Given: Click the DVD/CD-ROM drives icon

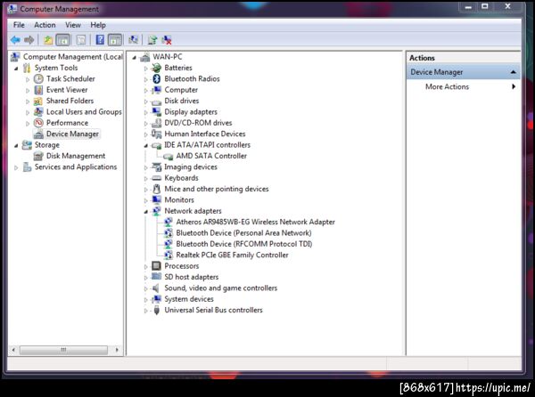Looking at the screenshot, I should coord(157,123).
